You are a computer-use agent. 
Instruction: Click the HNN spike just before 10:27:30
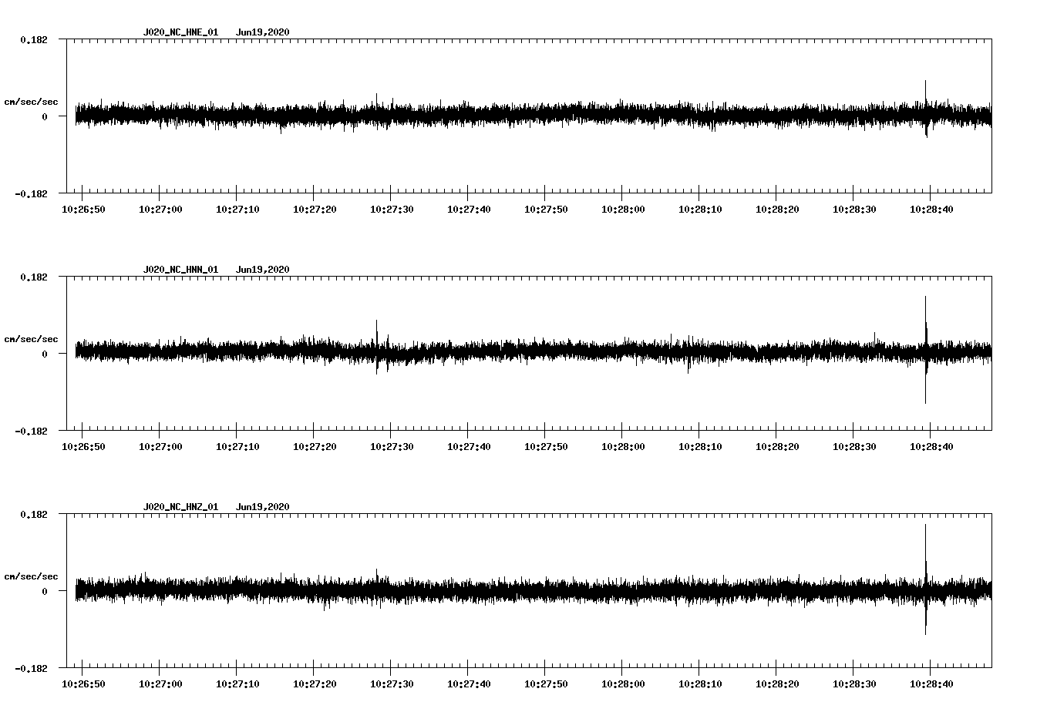click(376, 347)
